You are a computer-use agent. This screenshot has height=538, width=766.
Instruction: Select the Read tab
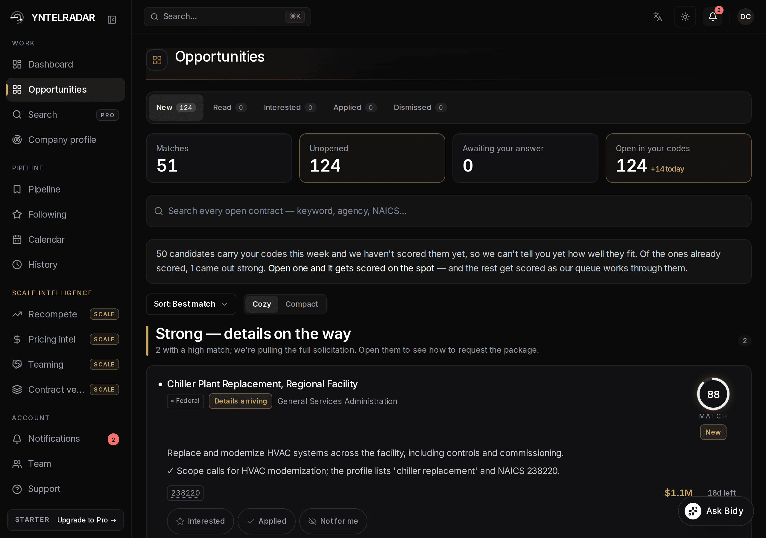230,108
